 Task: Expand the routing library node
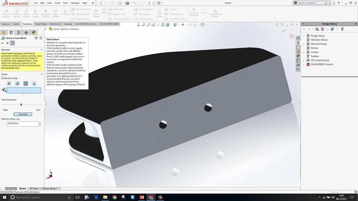pos(304,52)
